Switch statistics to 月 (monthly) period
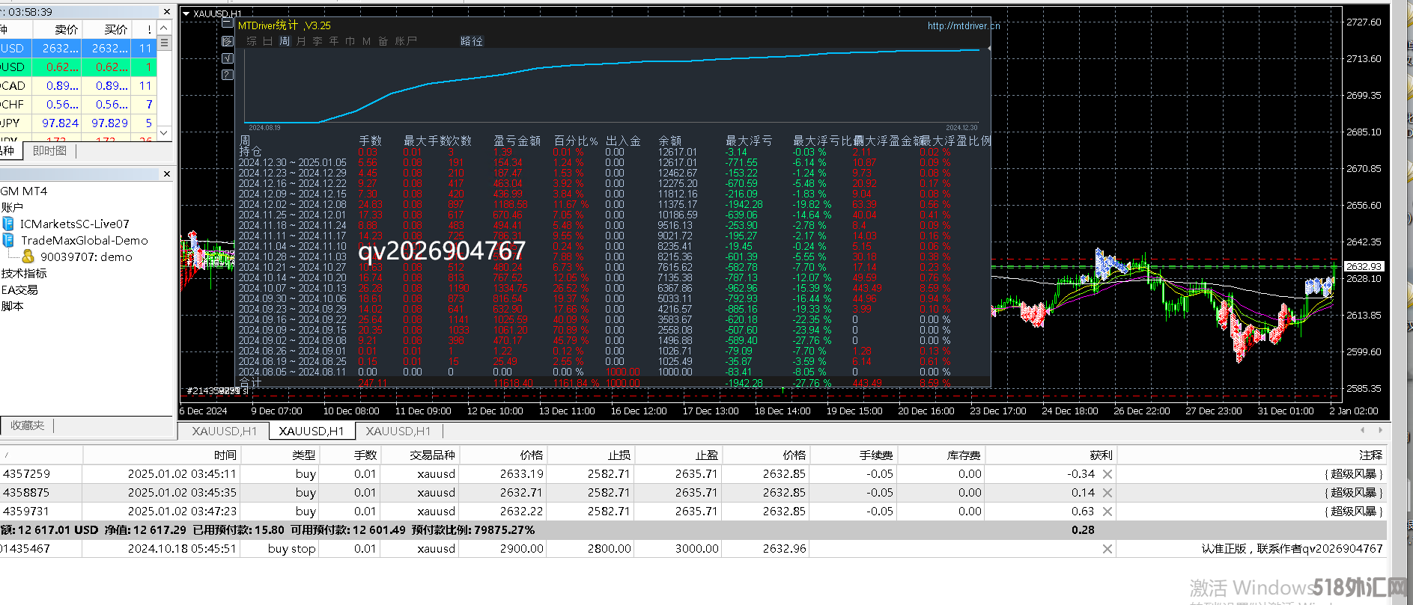The width and height of the screenshot is (1413, 605). coord(301,41)
